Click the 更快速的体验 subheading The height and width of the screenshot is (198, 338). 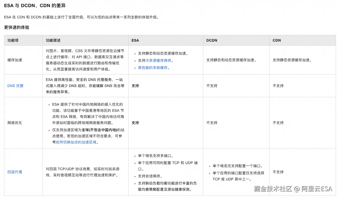17,27
